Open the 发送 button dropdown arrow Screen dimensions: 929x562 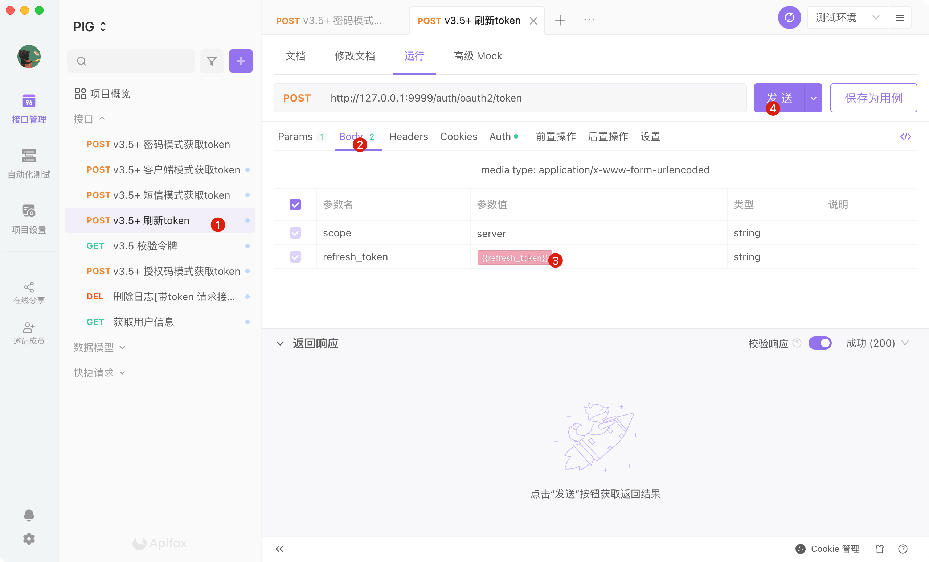(x=813, y=98)
